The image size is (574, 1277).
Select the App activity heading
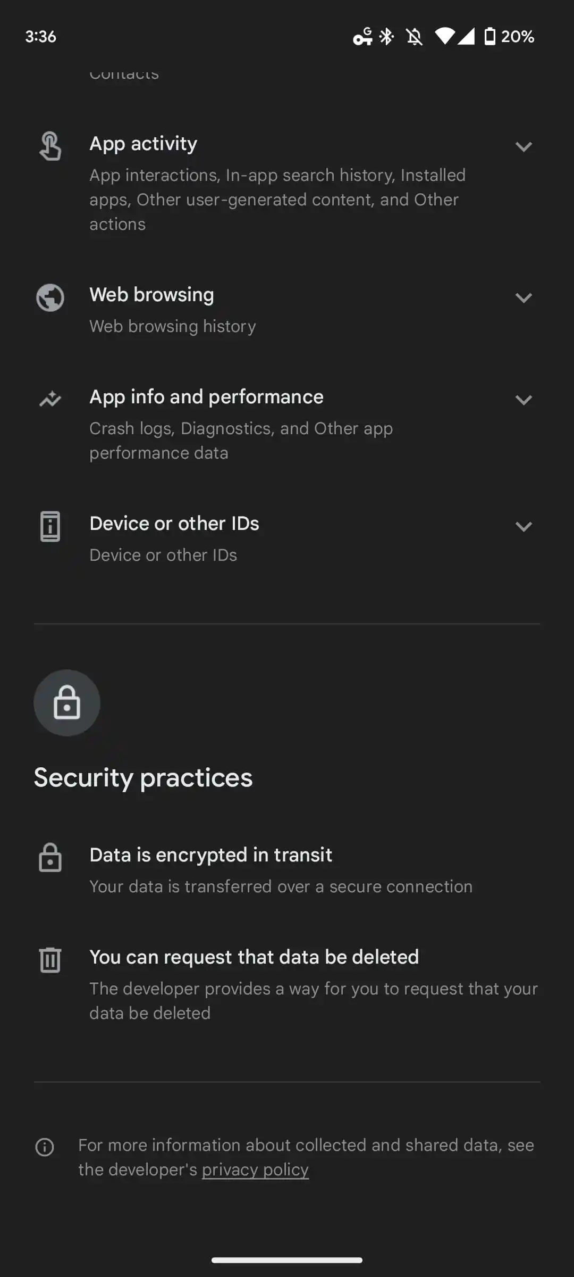pyautogui.click(x=143, y=144)
